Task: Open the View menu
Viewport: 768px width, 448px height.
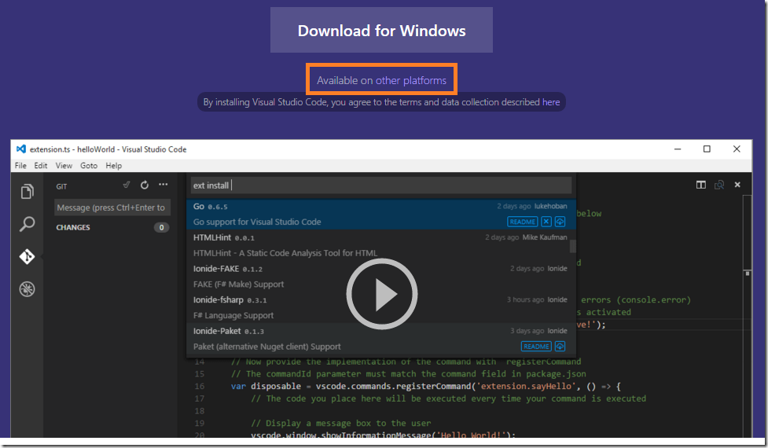Action: [x=64, y=166]
